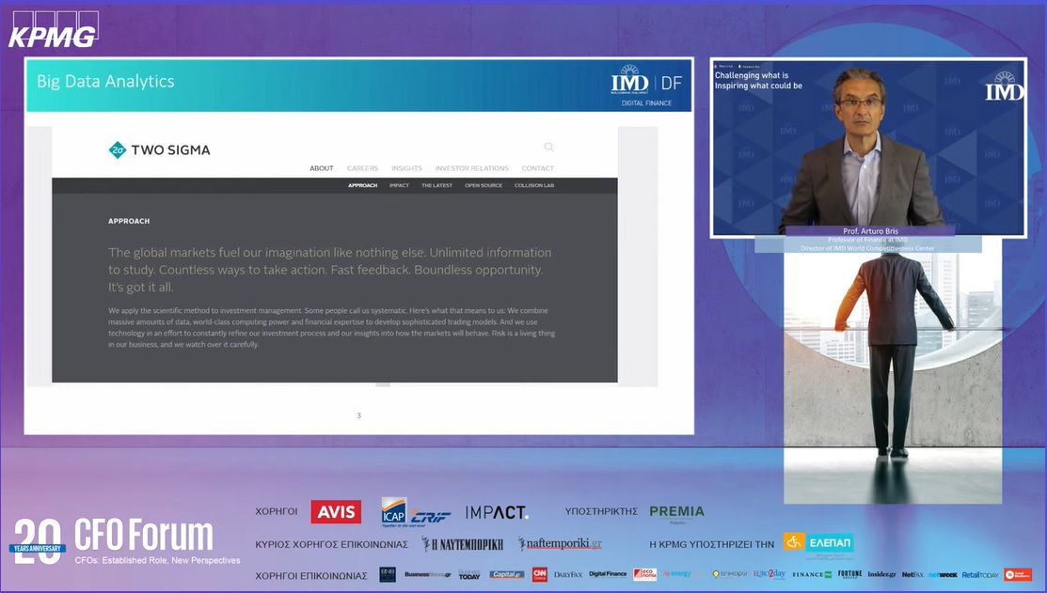Click the ΥΠΟΣΤΗΡΙΚΤΗΣ label

[x=601, y=511]
